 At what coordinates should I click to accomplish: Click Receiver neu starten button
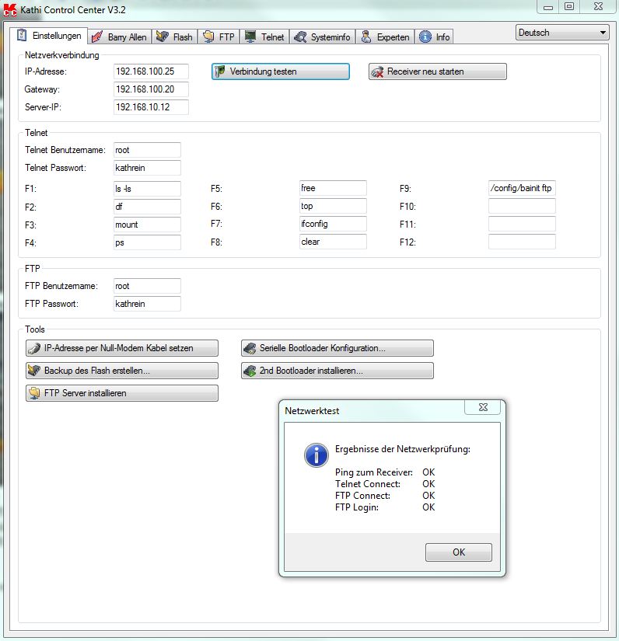click(x=438, y=71)
